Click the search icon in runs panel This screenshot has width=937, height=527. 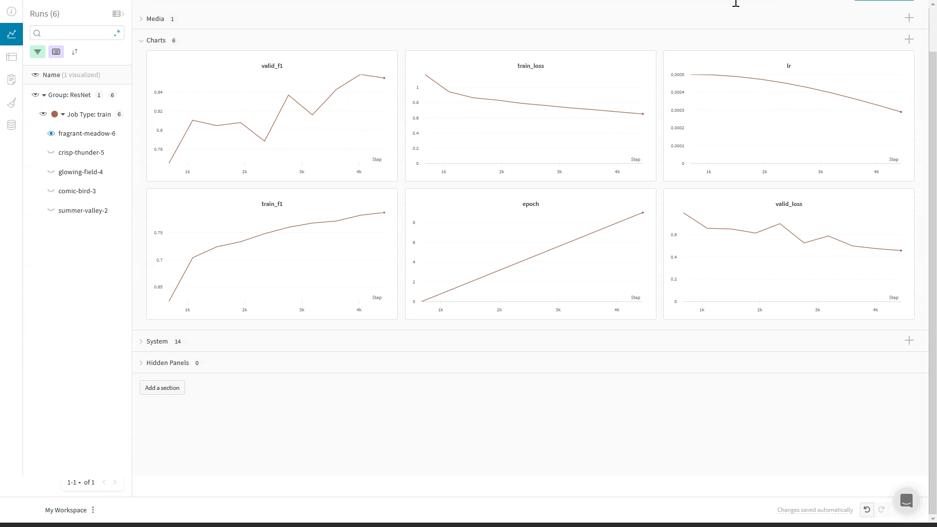coord(37,33)
